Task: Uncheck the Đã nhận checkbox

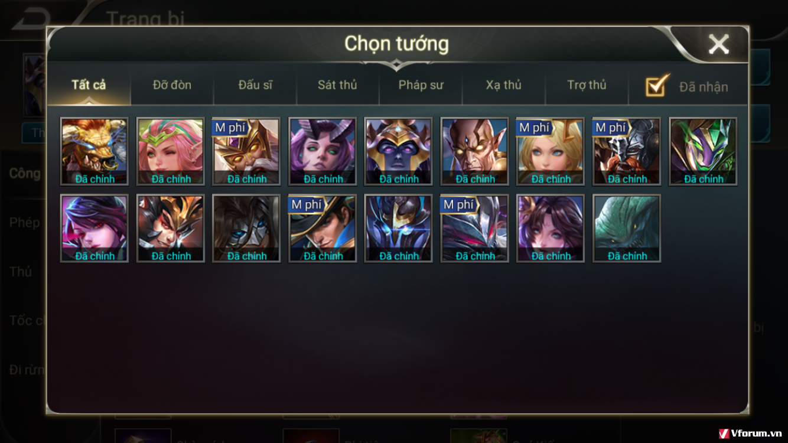Action: [x=657, y=86]
